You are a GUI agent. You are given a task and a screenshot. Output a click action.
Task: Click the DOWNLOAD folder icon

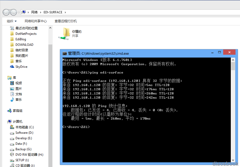[12, 45]
